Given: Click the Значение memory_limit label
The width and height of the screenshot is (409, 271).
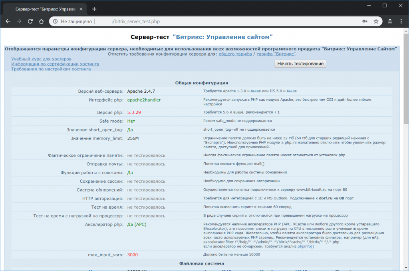Looking at the screenshot, I should [97, 138].
